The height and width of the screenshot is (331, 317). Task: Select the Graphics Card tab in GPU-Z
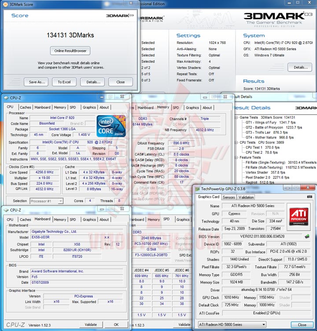coord(209,197)
